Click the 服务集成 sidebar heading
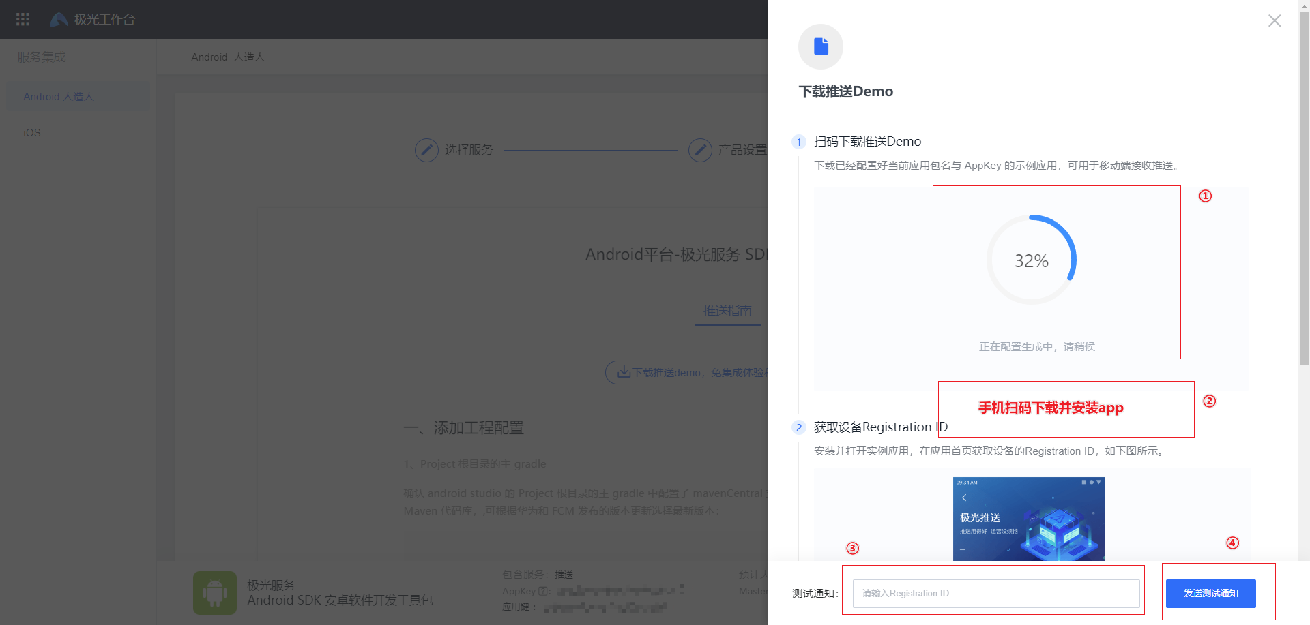Image resolution: width=1310 pixels, height=625 pixels. (x=42, y=57)
